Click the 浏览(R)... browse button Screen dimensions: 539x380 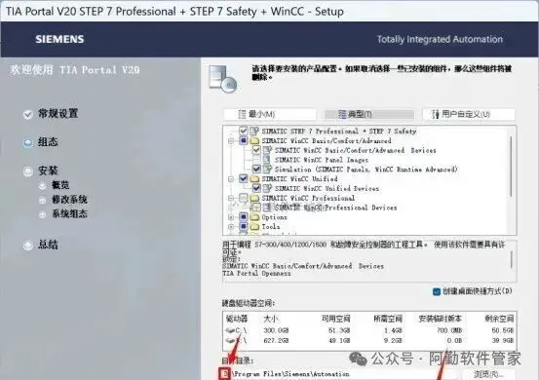pyautogui.click(x=488, y=375)
